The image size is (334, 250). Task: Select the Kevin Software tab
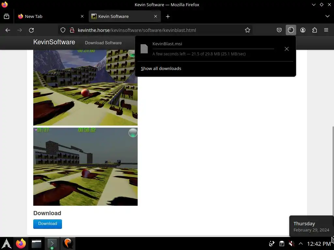pyautogui.click(x=125, y=16)
